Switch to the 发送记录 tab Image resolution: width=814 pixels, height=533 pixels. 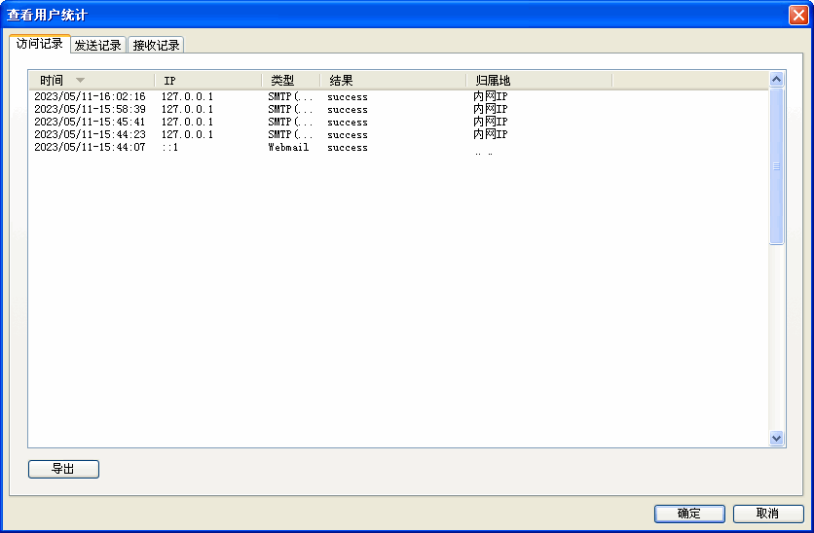(x=97, y=45)
